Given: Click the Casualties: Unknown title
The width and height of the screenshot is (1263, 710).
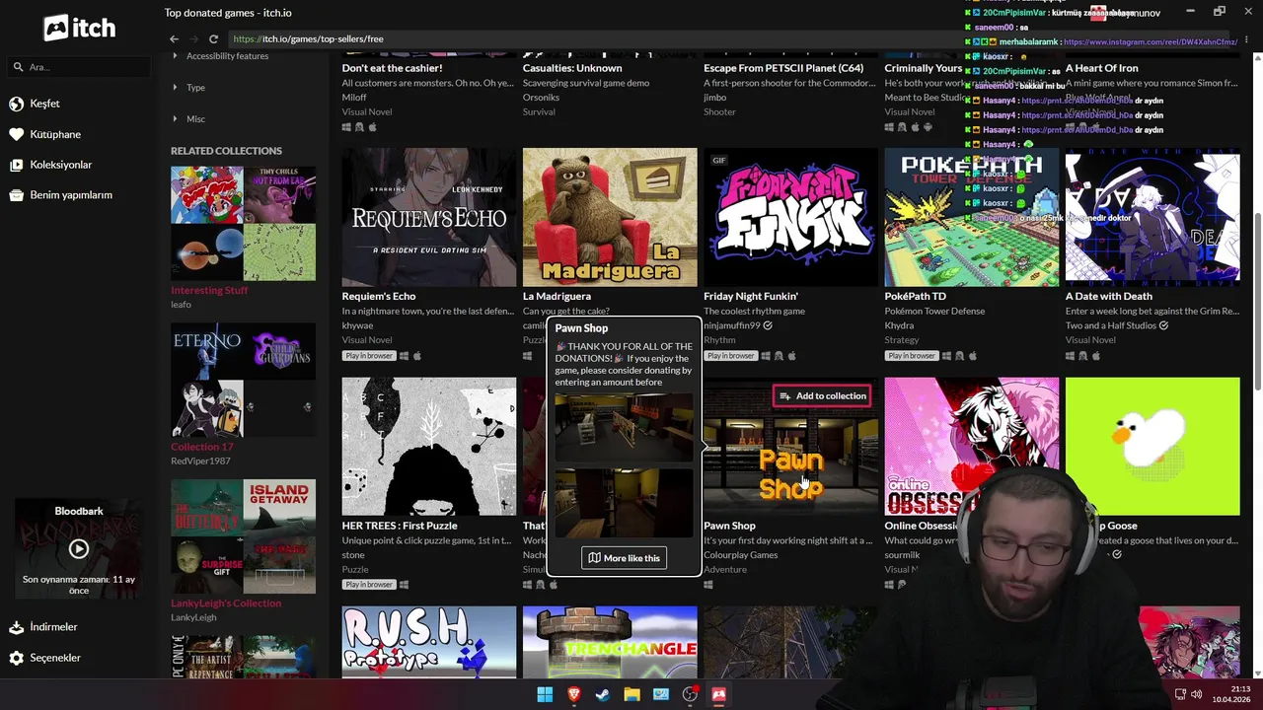Looking at the screenshot, I should [572, 68].
